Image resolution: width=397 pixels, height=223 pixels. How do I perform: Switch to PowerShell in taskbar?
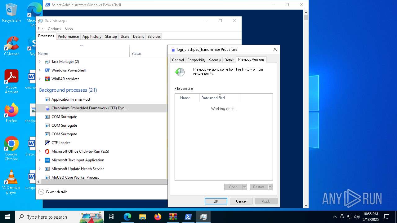click(x=188, y=217)
